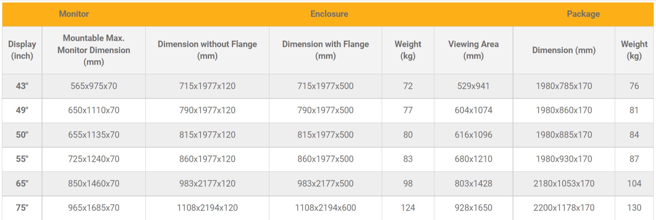656x220 pixels.
Task: Select the Dimension without Flange header
Action: (207, 50)
